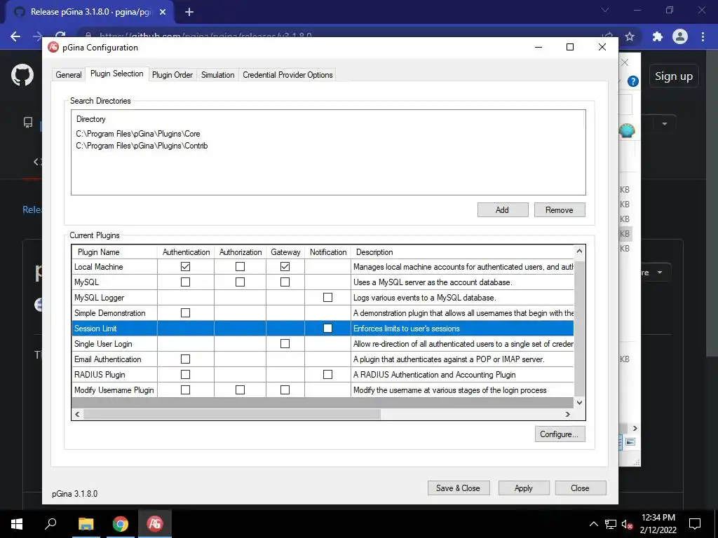
Task: Enable MySQL Gateway checkbox
Action: coord(285,282)
